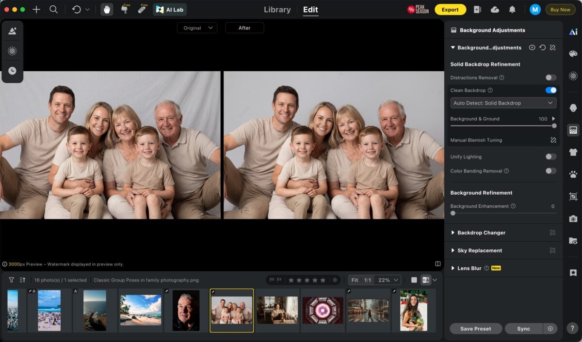Open the Auto Detect: Solid Backdrop dropdown

(503, 103)
